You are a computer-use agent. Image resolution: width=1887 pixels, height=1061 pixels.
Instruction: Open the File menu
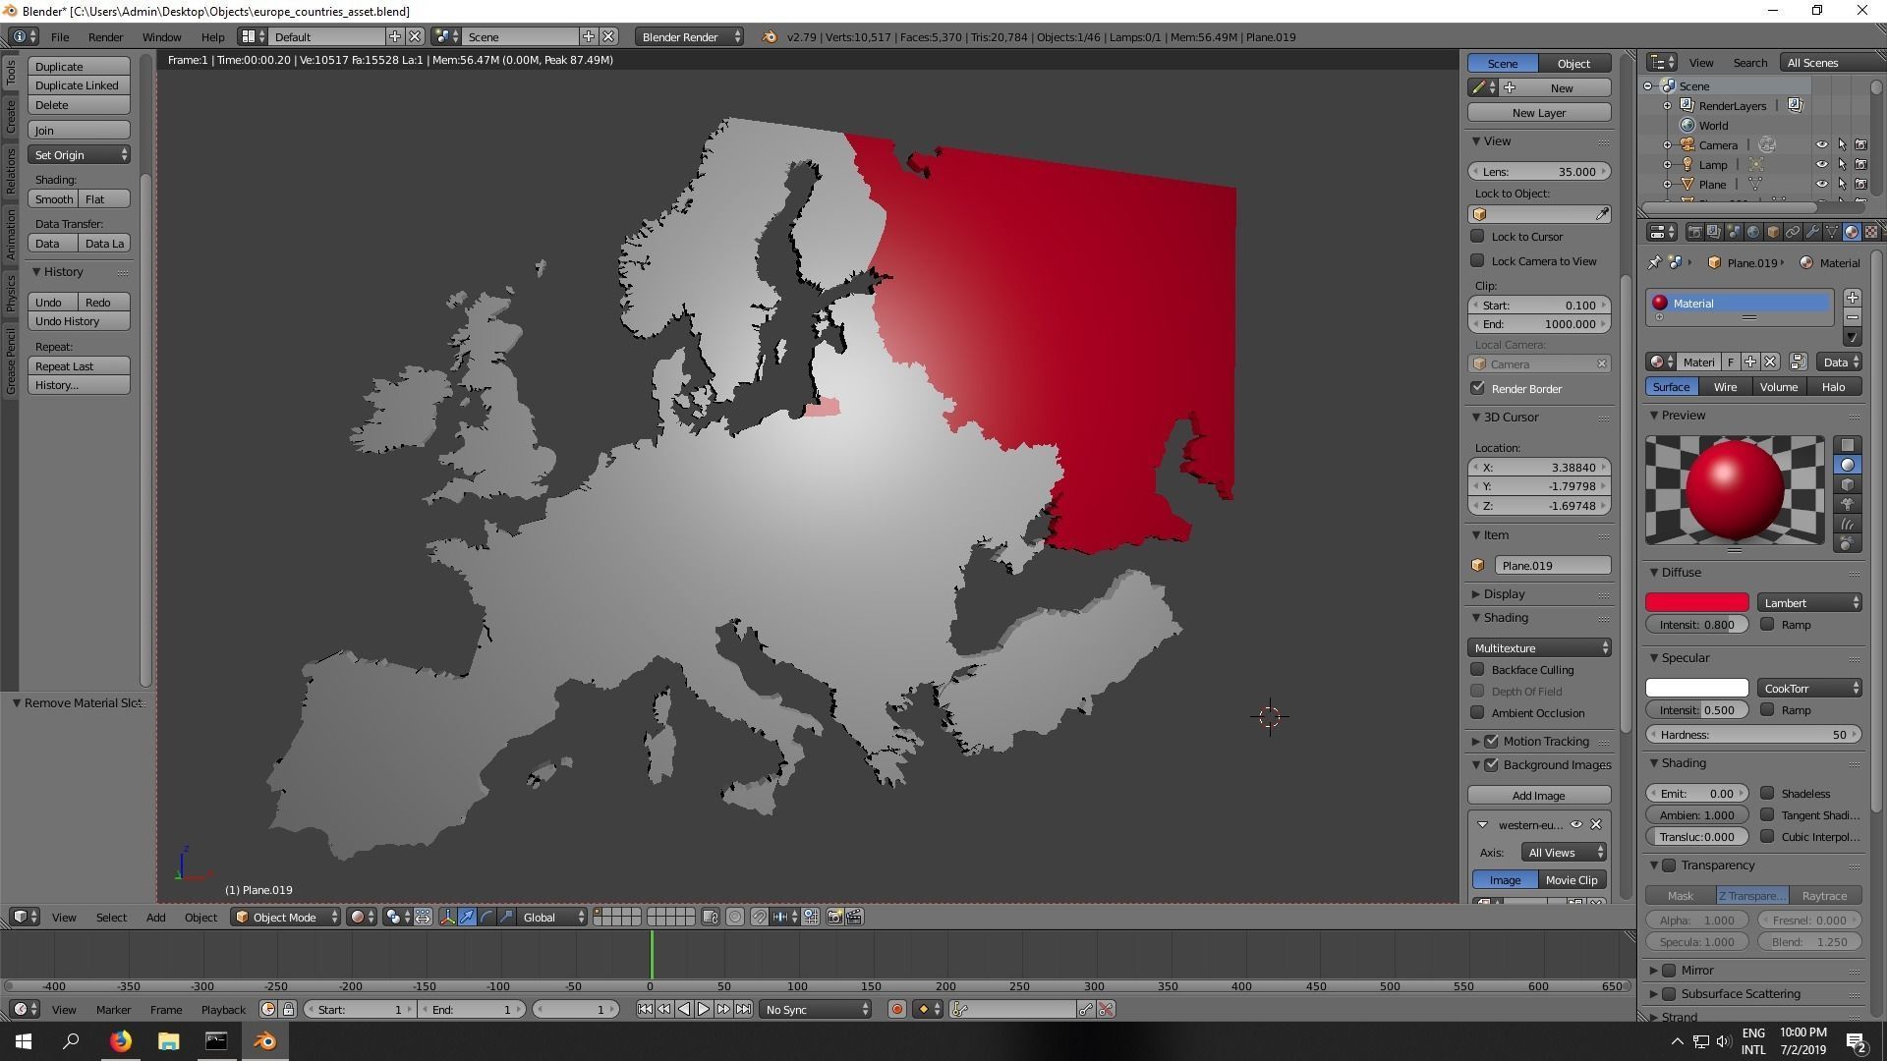60,36
